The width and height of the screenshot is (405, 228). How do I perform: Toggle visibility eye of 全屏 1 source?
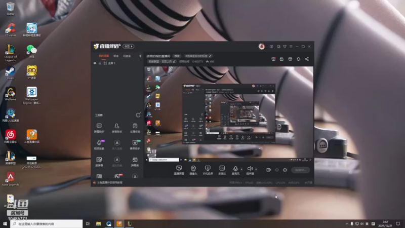(95, 63)
